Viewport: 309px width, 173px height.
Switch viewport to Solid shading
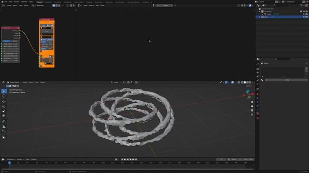[x=245, y=82]
